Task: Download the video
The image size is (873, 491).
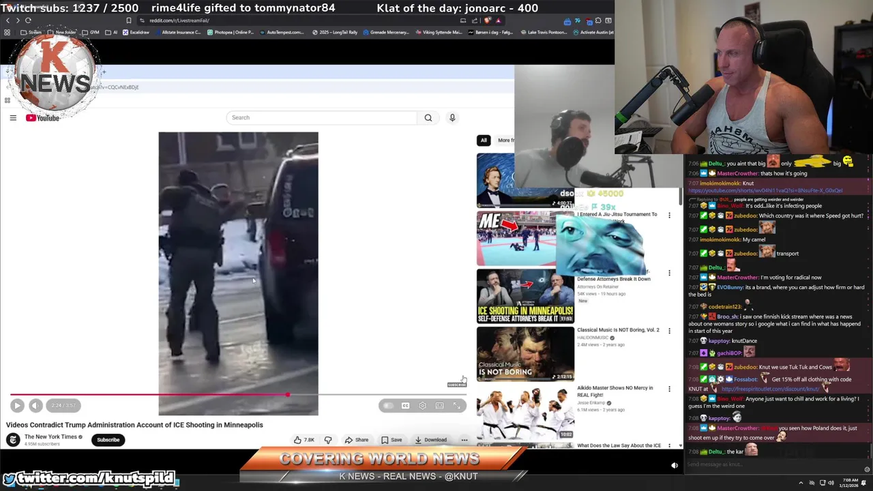Action: coord(430,440)
